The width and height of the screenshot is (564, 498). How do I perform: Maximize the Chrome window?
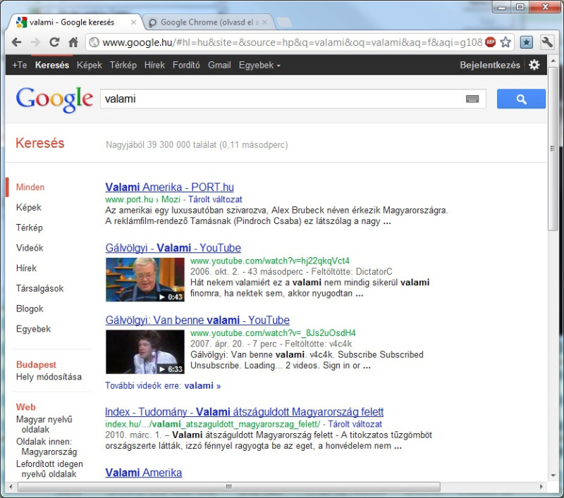pyautogui.click(x=520, y=6)
